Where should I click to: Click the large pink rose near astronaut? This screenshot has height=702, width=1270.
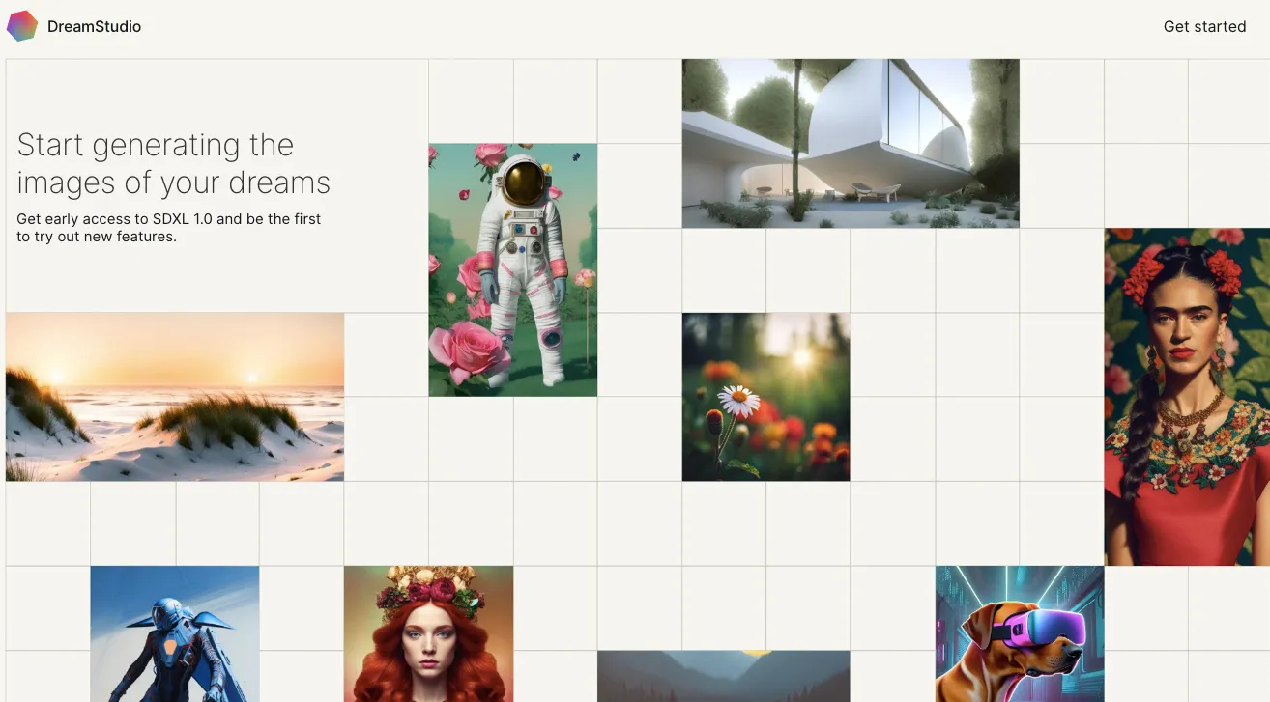tap(470, 351)
